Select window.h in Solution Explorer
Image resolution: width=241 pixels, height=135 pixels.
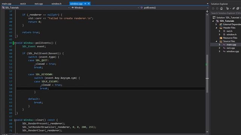[232, 34]
